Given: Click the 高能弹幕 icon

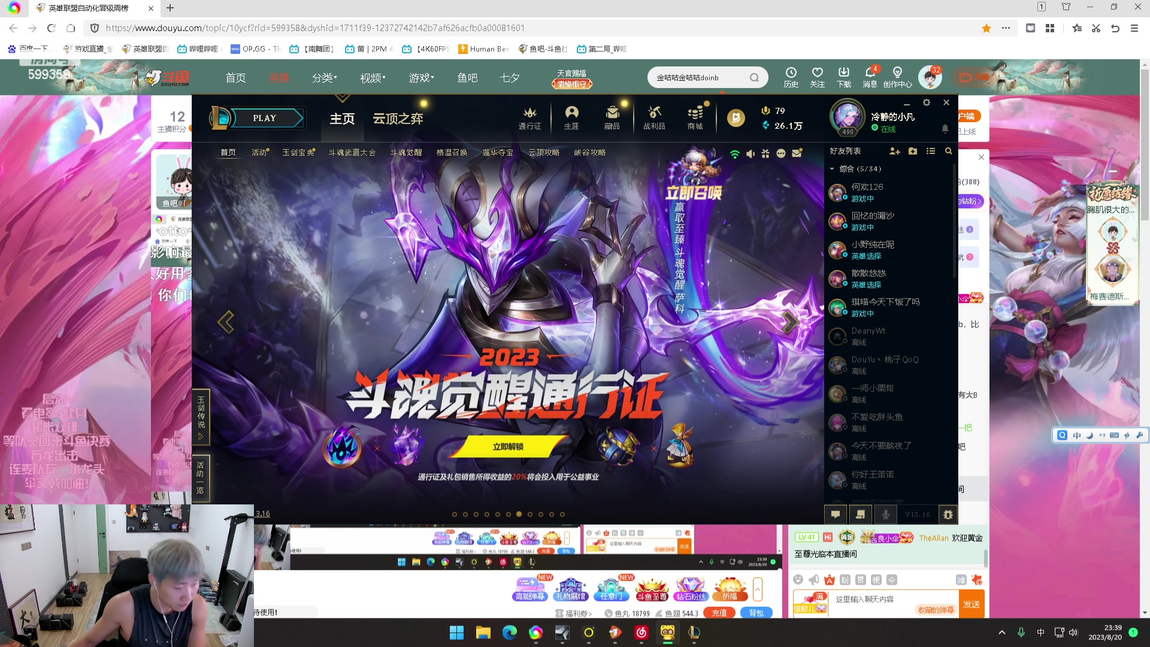Looking at the screenshot, I should pyautogui.click(x=529, y=588).
